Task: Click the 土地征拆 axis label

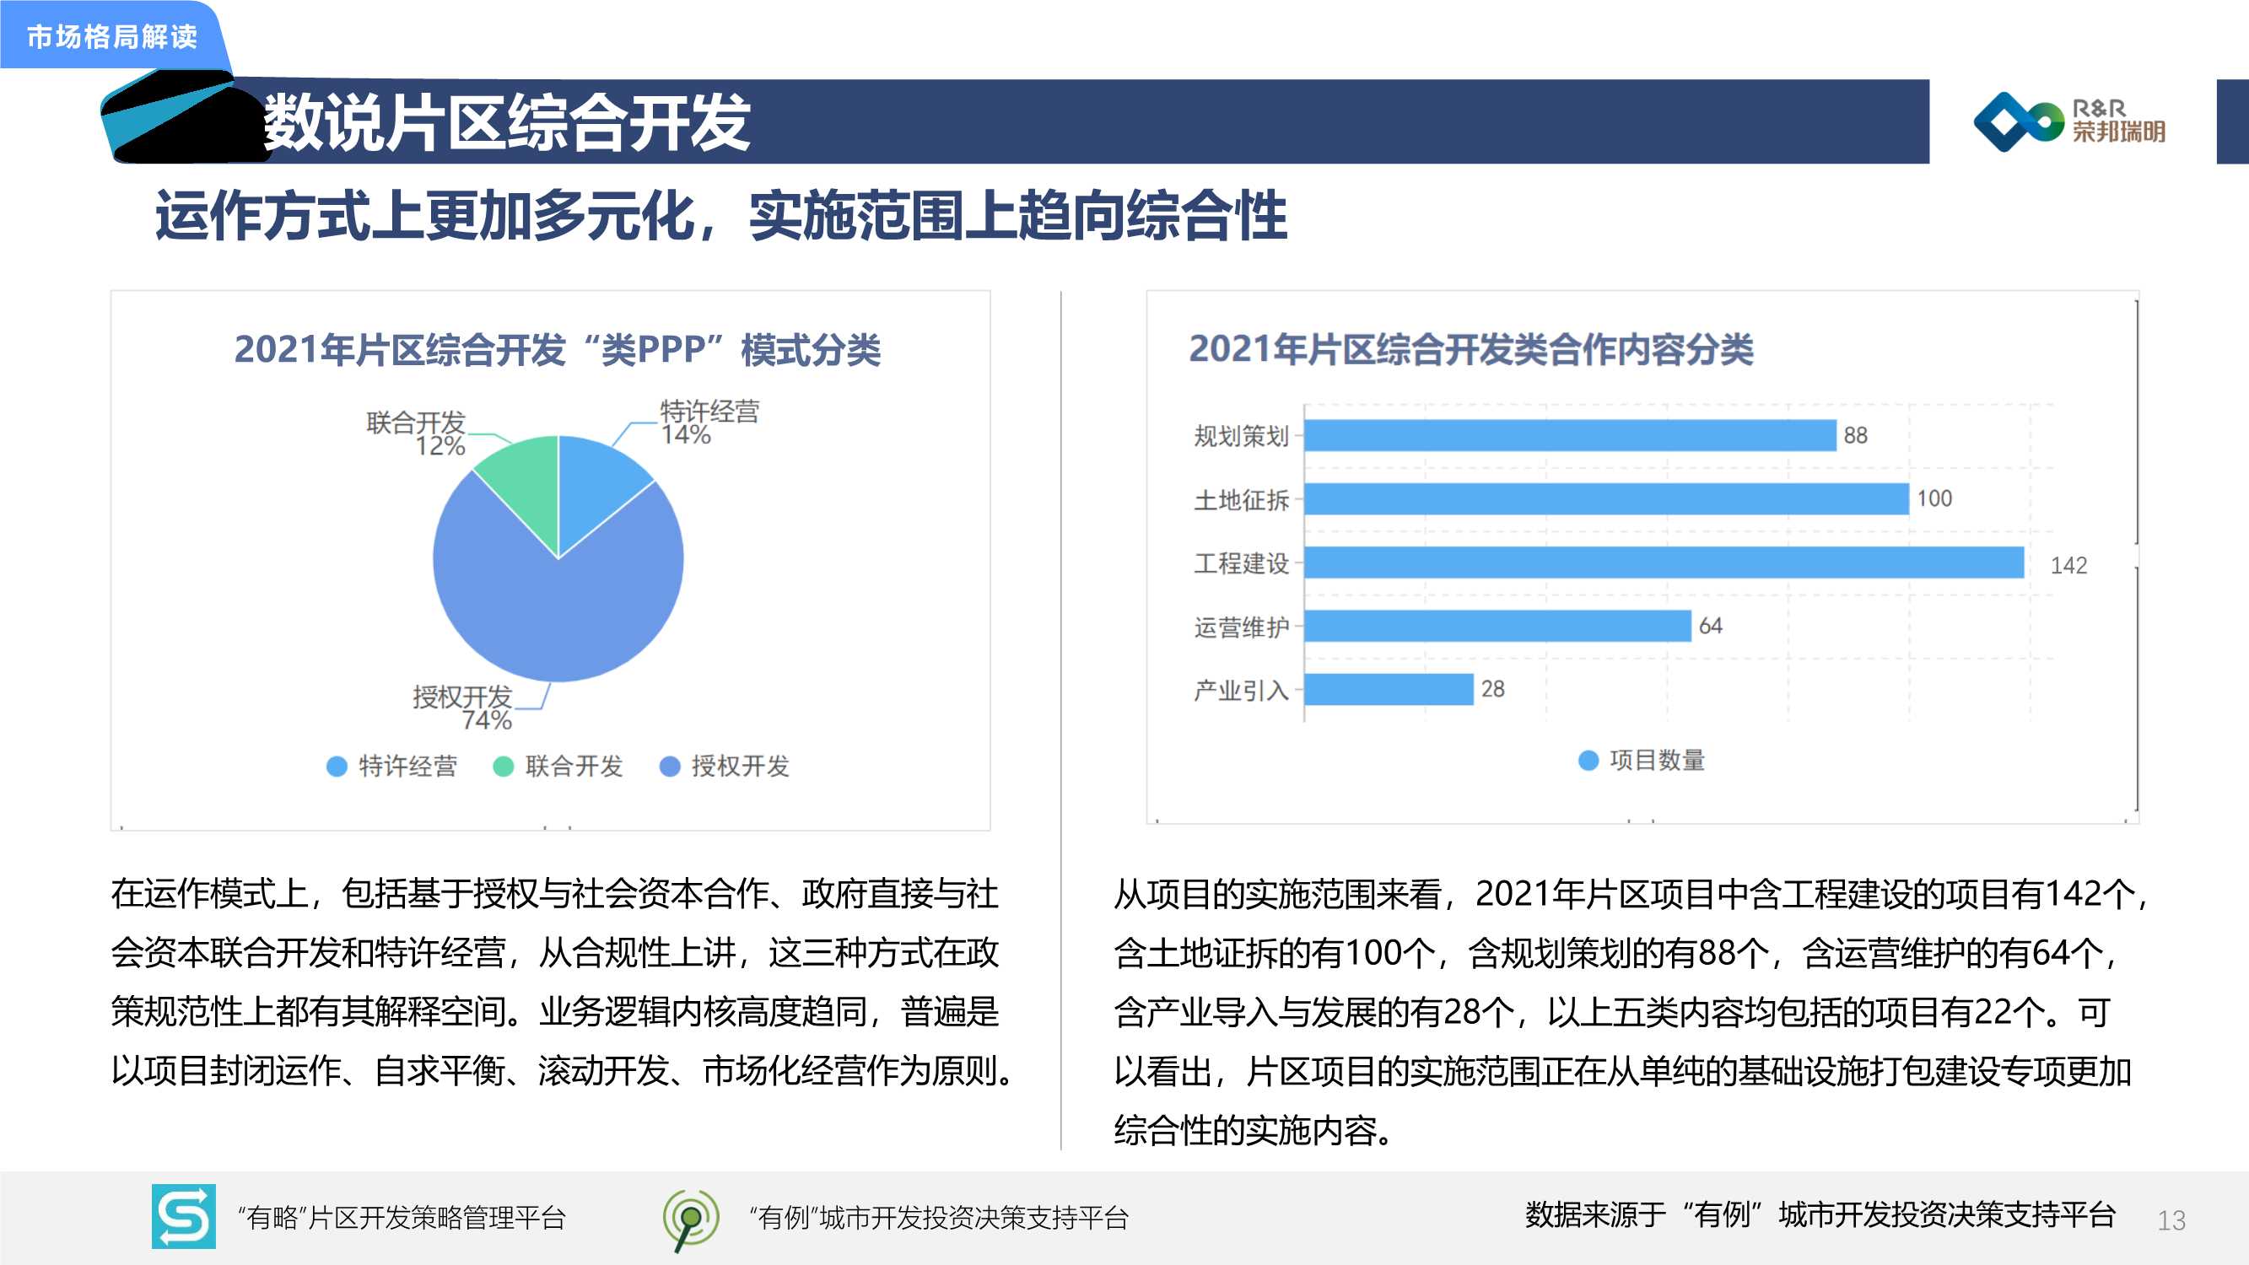Action: (1241, 499)
